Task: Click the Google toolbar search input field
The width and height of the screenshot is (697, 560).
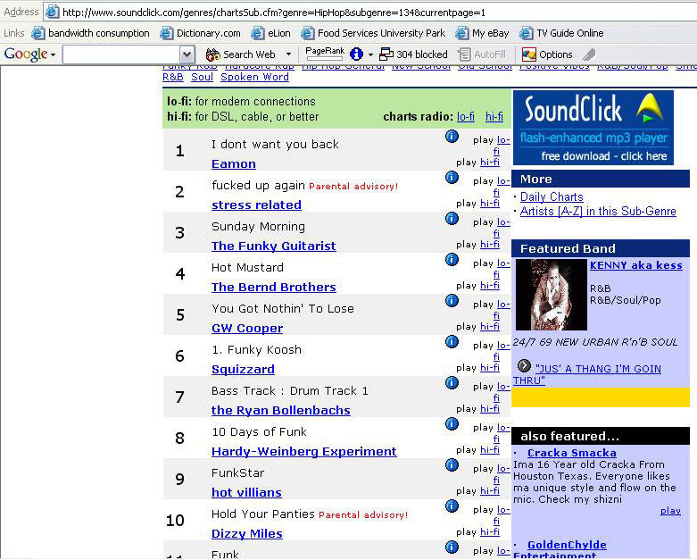Action: 121,54
